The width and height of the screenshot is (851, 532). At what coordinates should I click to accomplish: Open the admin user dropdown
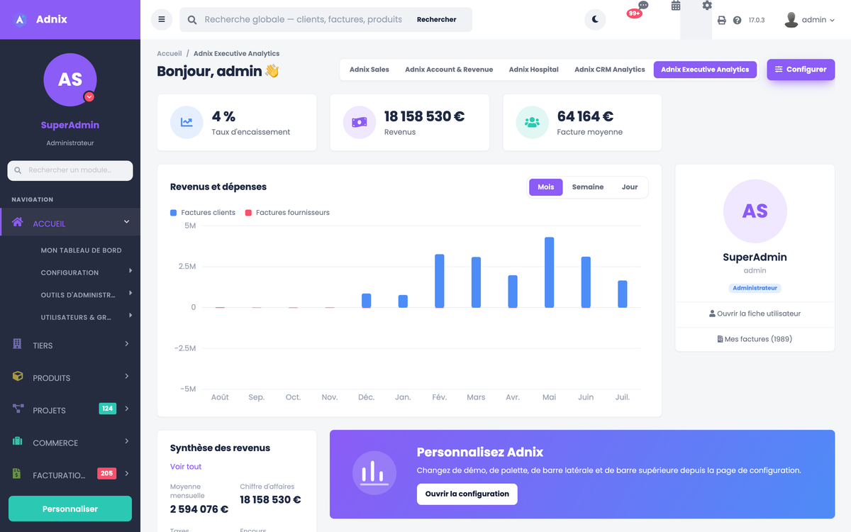click(810, 20)
